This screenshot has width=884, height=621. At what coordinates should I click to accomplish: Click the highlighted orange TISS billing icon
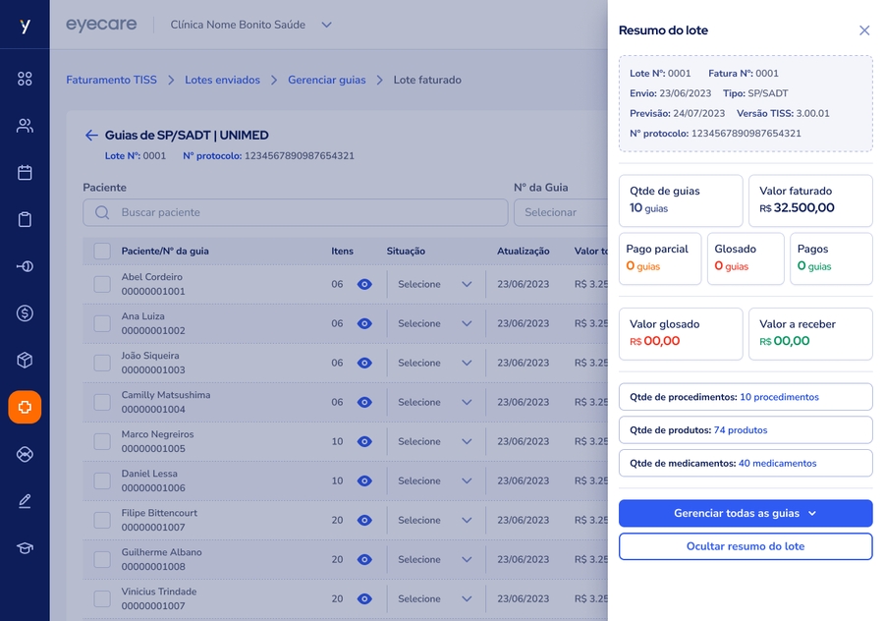[x=25, y=407]
